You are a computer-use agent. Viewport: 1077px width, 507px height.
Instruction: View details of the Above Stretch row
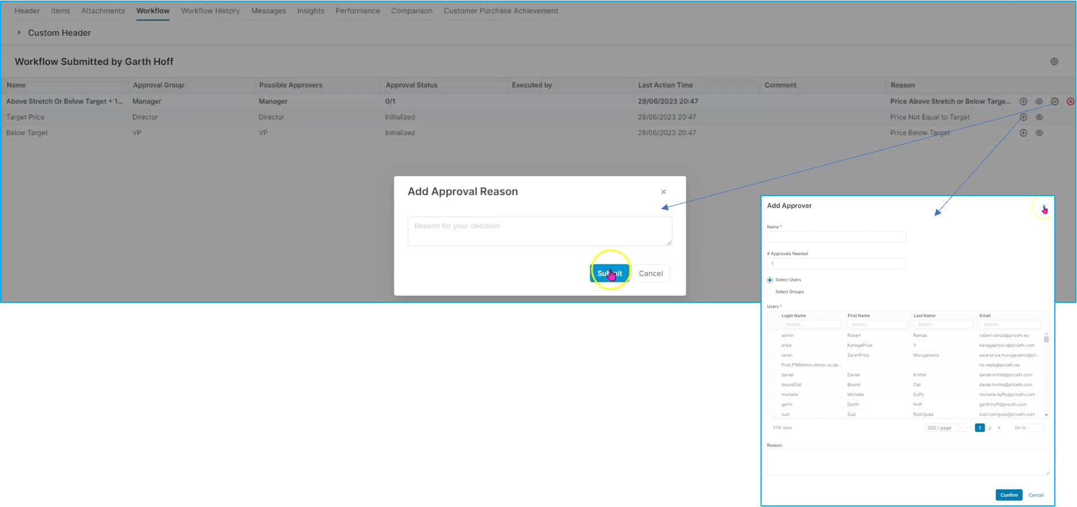click(x=1039, y=101)
